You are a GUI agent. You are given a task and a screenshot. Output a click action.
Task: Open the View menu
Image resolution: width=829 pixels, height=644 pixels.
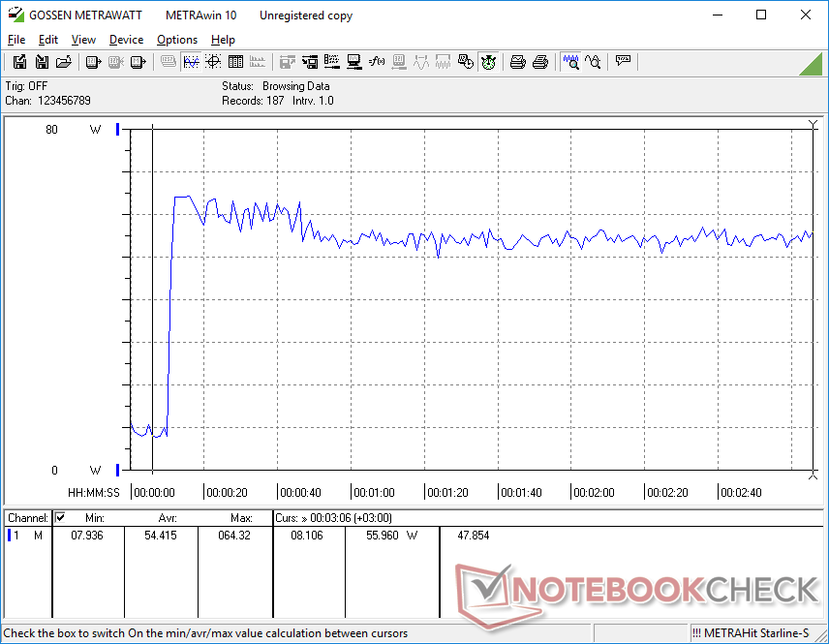coord(83,40)
